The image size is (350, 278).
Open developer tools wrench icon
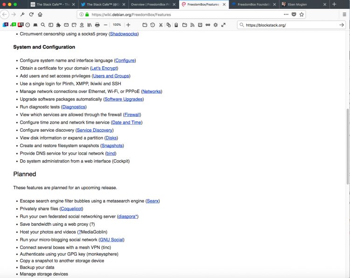pos(22,14)
